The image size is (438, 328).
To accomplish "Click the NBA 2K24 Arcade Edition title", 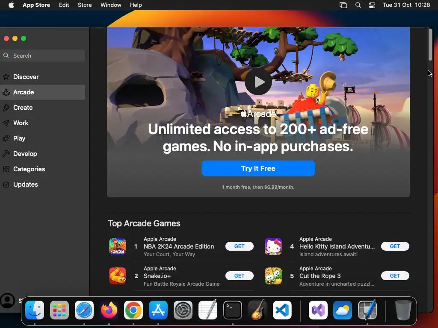I will [179, 246].
